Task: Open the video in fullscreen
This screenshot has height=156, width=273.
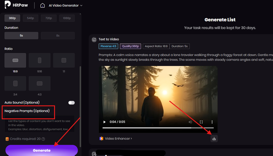Action: [201, 122]
